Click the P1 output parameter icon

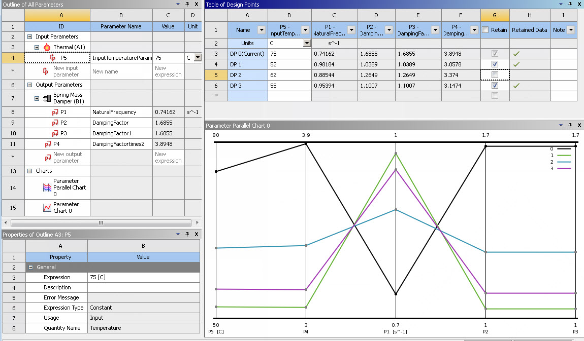click(55, 111)
